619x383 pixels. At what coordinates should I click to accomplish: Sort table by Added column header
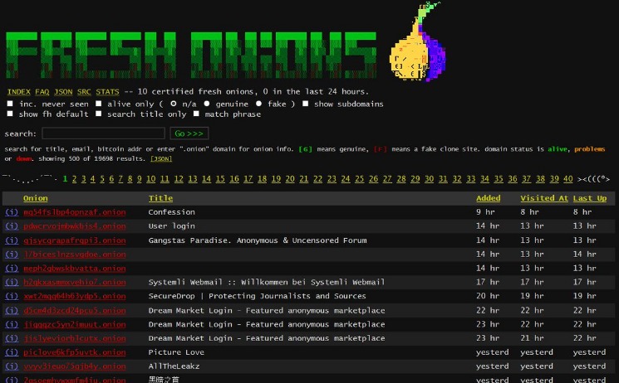[489, 198]
